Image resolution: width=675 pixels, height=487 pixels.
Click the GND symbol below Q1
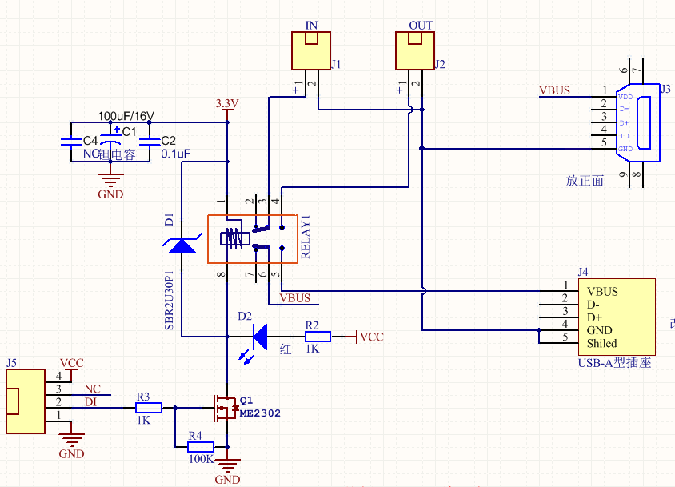(228, 466)
